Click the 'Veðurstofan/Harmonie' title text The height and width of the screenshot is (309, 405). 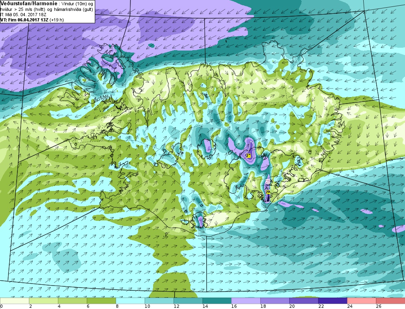coord(29,3)
